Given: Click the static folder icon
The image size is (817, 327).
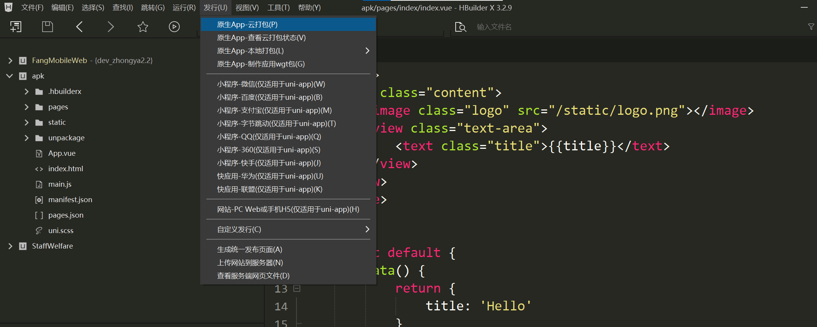Looking at the screenshot, I should [x=39, y=123].
